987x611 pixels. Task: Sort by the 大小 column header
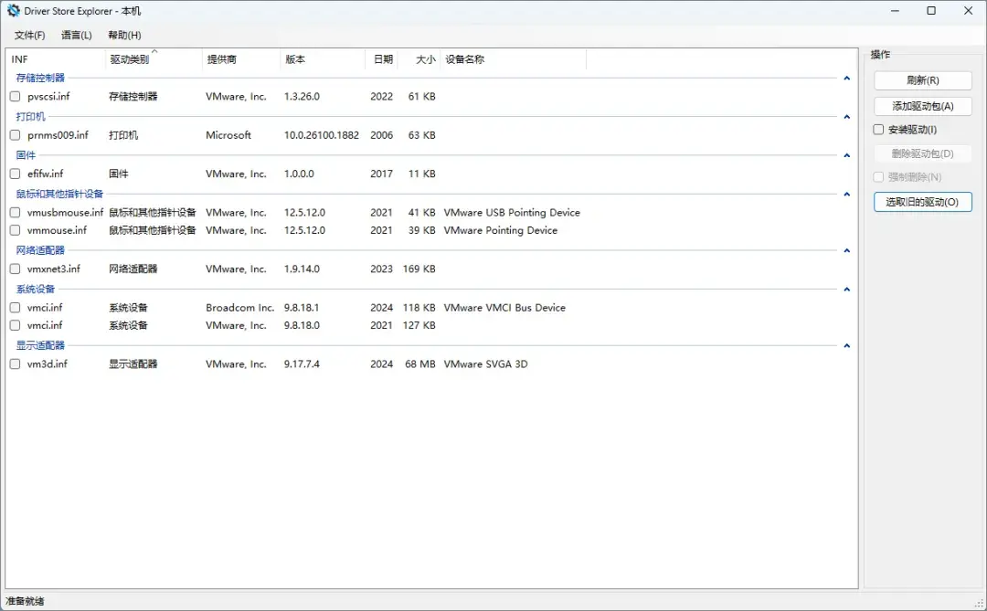click(419, 59)
